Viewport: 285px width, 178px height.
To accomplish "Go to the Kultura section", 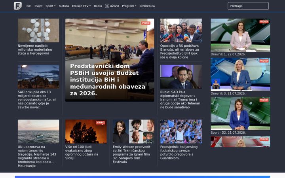I will coord(64,6).
